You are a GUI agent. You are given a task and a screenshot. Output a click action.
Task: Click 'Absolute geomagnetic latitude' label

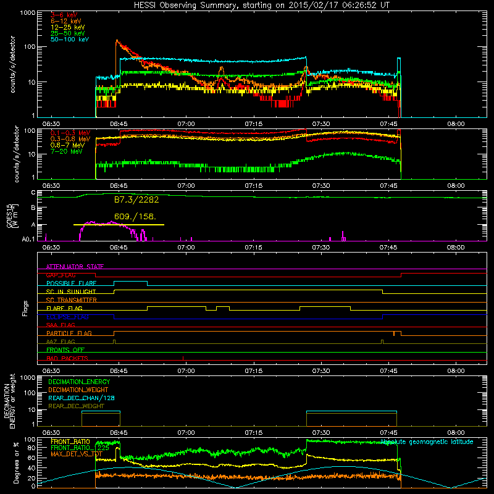point(427,442)
